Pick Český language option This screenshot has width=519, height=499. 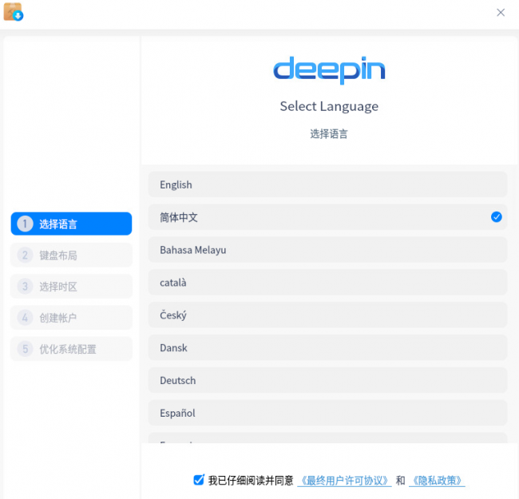[327, 315]
